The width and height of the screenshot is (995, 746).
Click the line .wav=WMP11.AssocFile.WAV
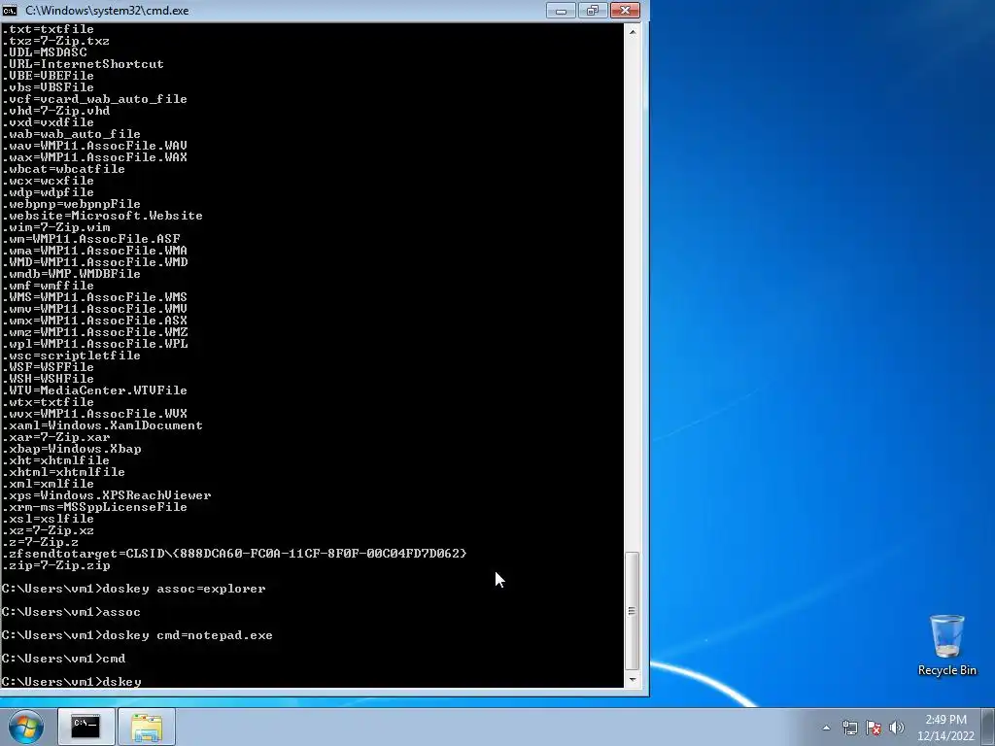pyautogui.click(x=94, y=146)
